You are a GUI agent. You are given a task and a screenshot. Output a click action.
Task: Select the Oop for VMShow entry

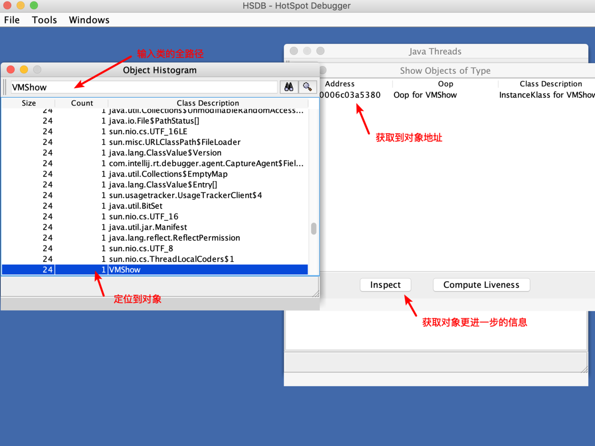(x=425, y=95)
